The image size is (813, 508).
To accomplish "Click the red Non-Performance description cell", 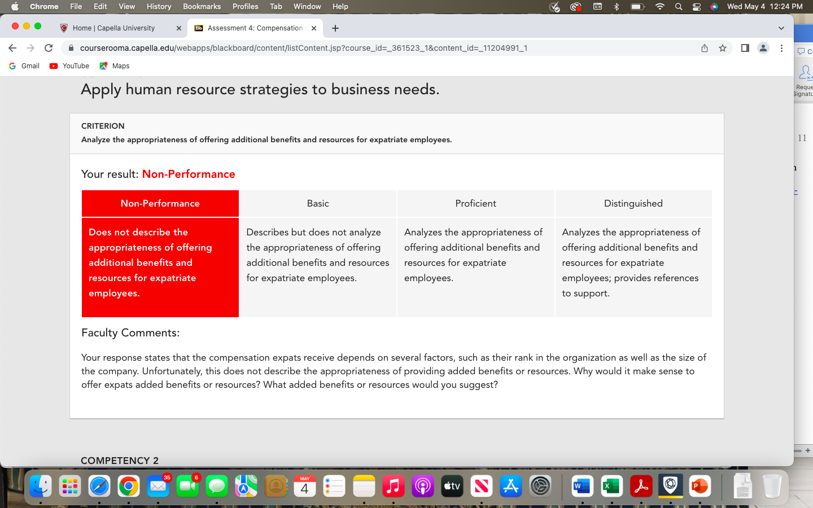I will coord(160,268).
